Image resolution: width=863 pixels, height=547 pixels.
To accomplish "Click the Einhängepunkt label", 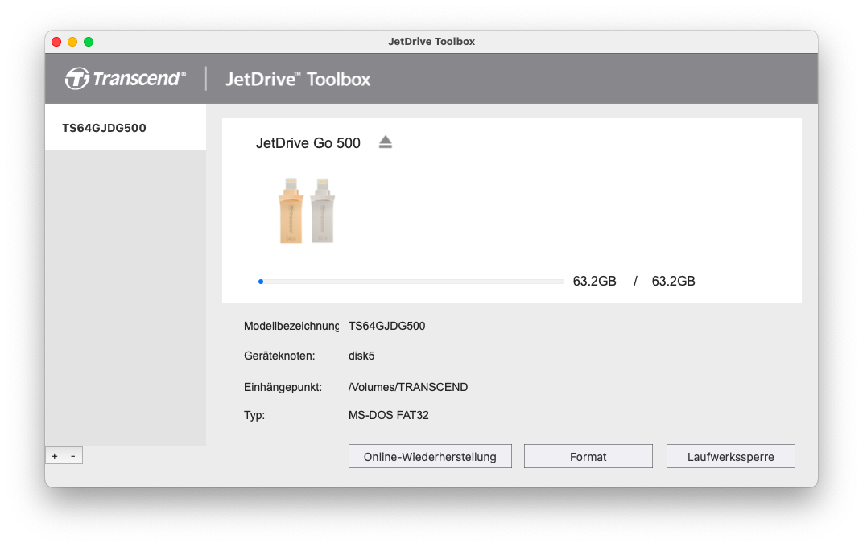I will click(x=283, y=387).
